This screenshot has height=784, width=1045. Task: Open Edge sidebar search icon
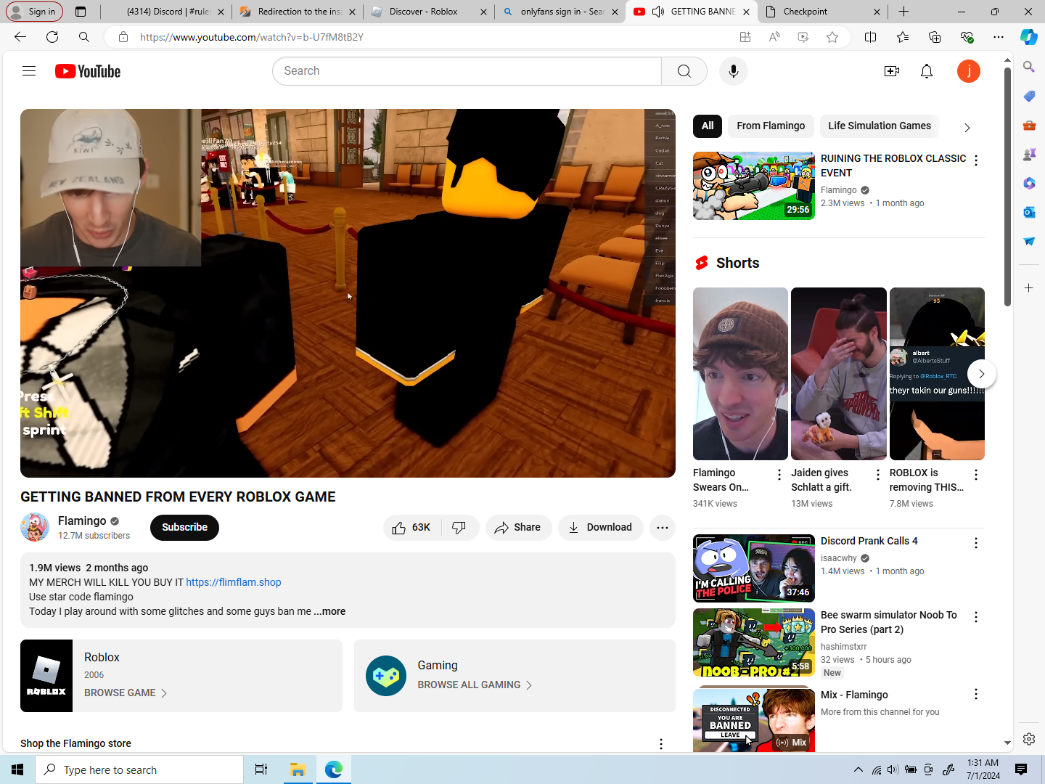click(1029, 67)
